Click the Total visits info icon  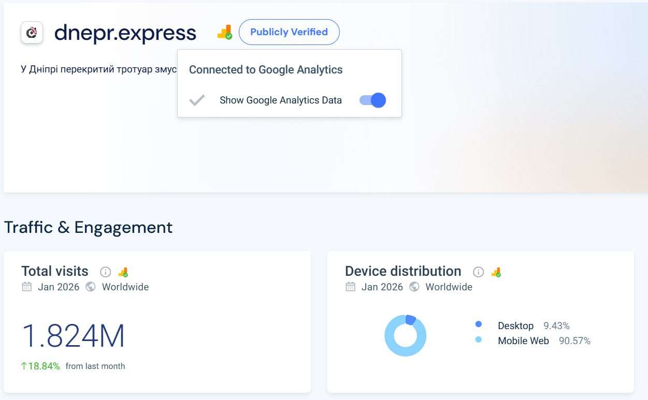pyautogui.click(x=106, y=272)
